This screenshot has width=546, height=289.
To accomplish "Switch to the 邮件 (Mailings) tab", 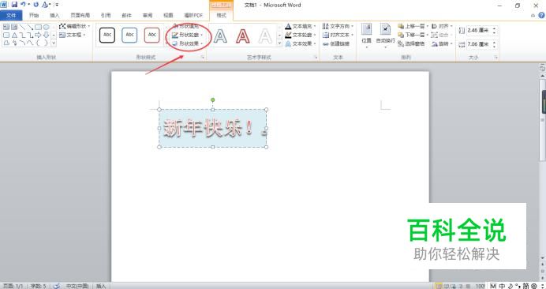I will point(126,15).
